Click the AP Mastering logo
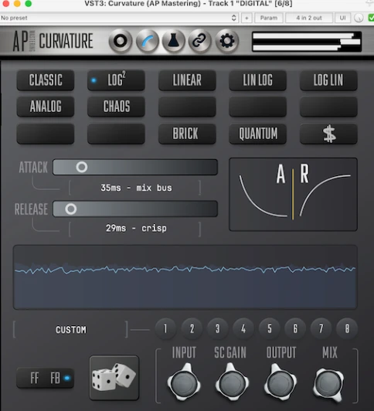The width and height of the screenshot is (374, 411). pos(24,41)
